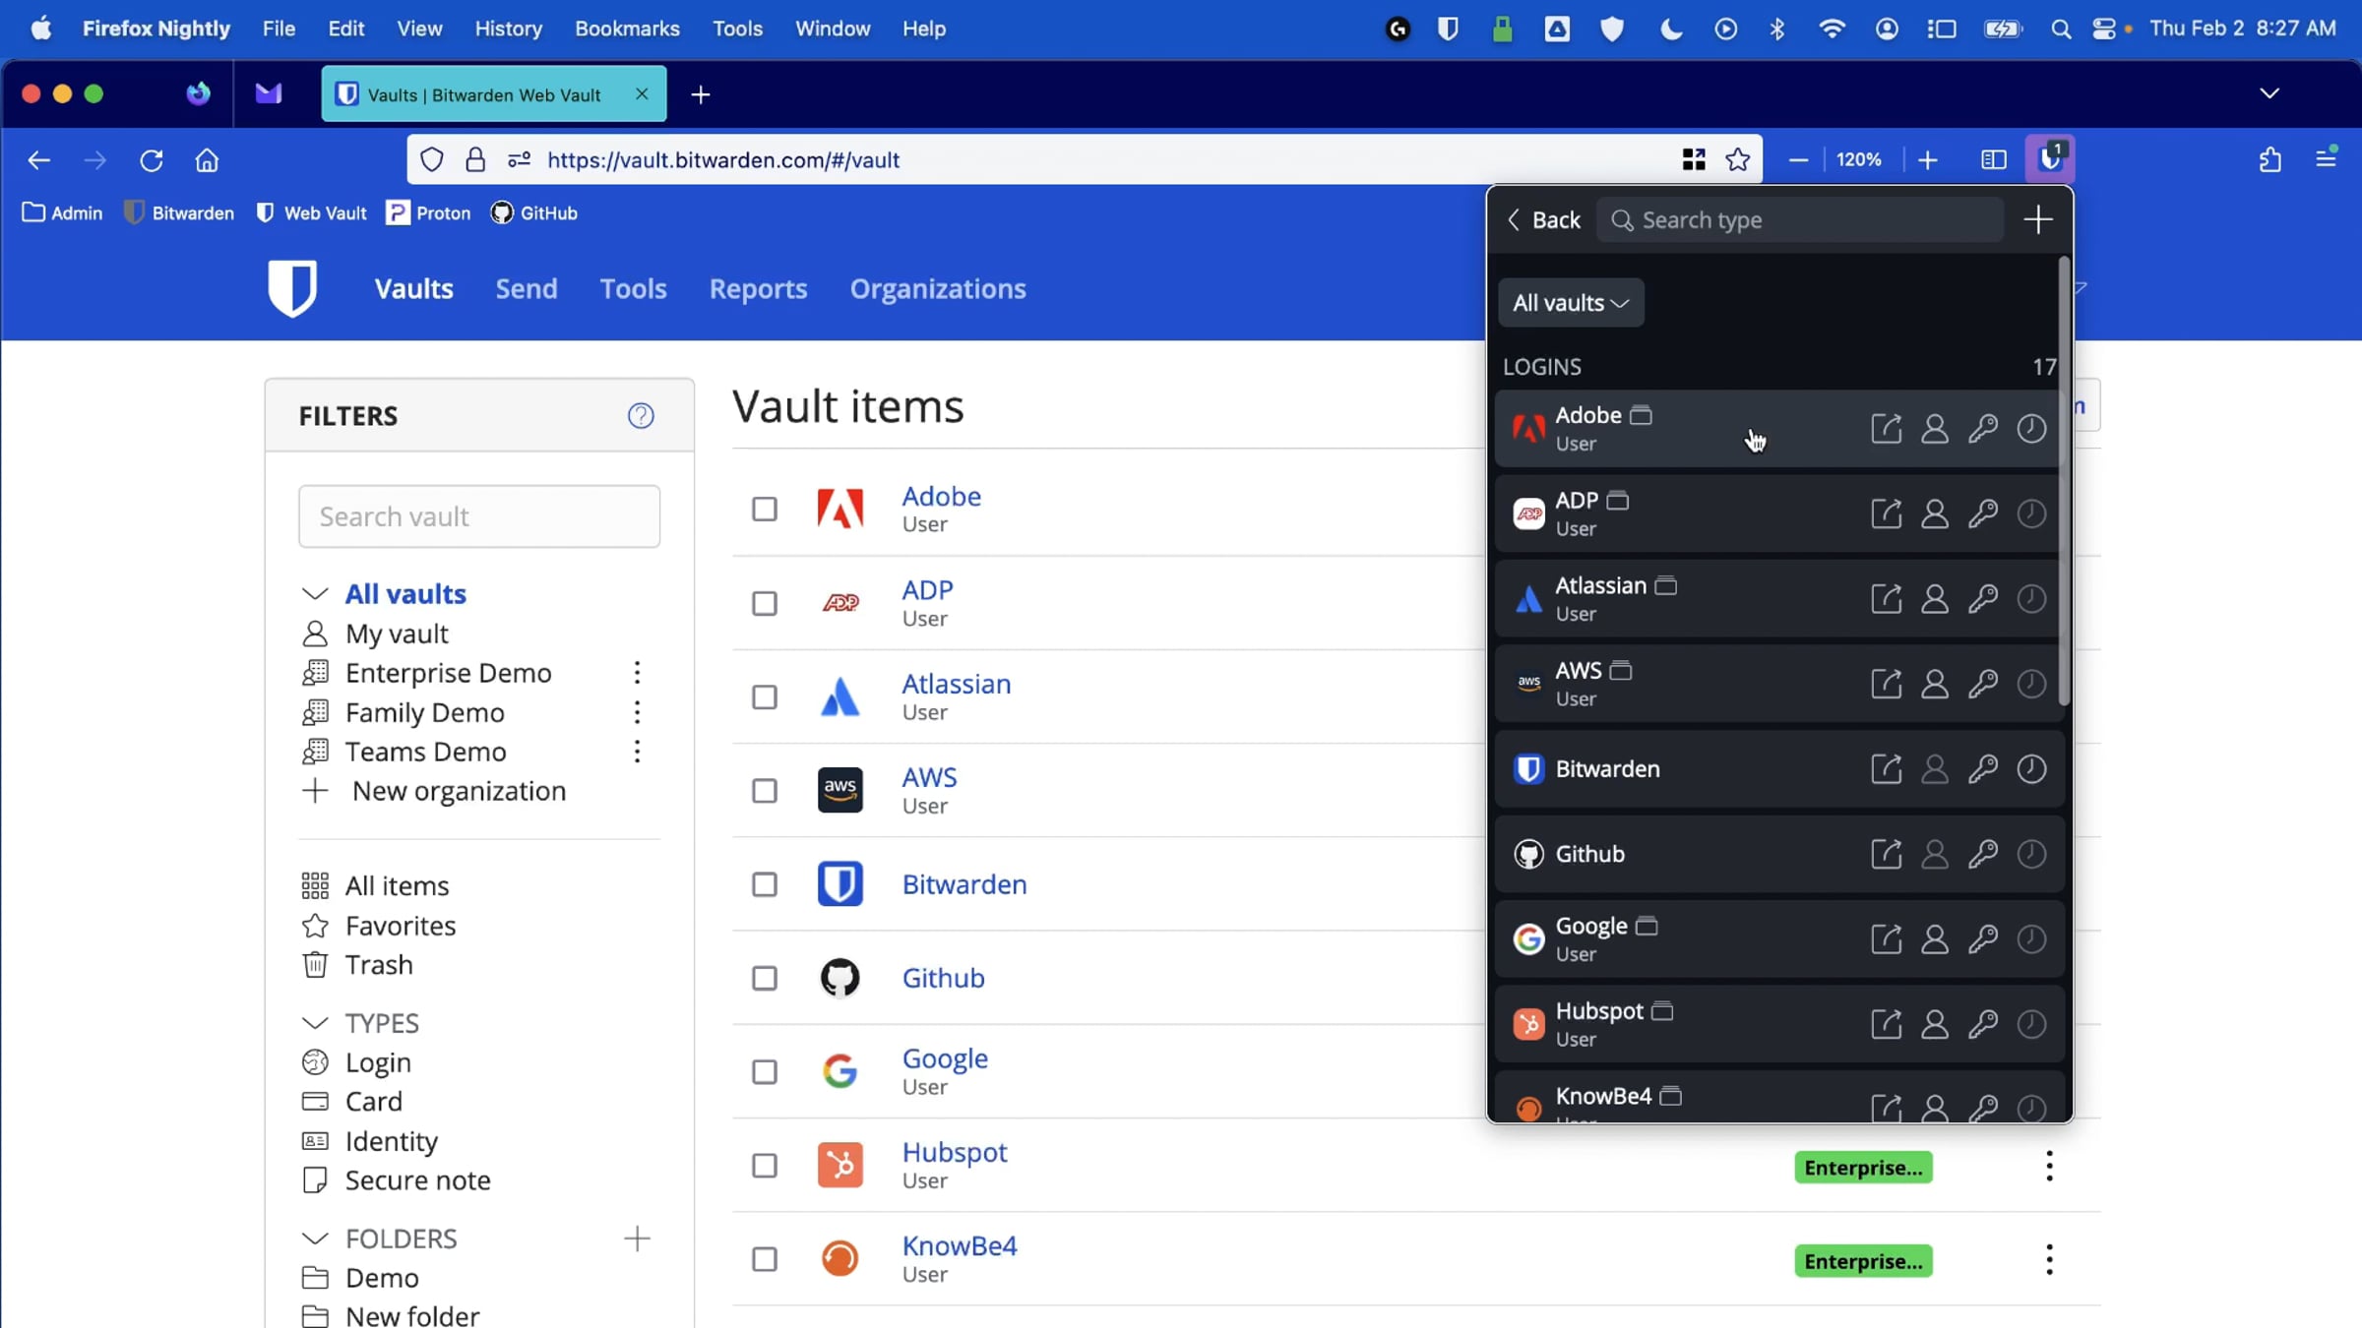Screen dimensions: 2362x1328
Task: Open the Tools navigation tab
Action: point(633,289)
